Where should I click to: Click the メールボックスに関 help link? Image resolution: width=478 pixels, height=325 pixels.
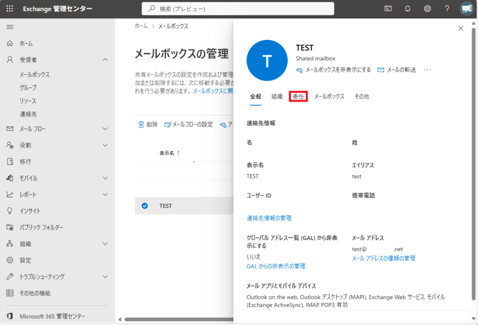click(213, 91)
